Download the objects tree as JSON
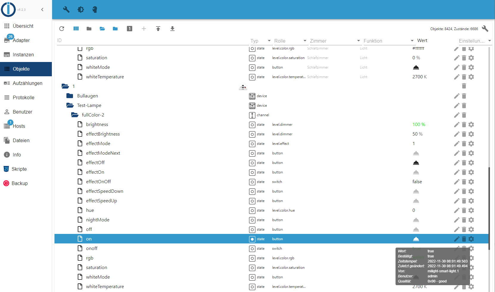Viewport: 495px width, 292px height. tap(172, 29)
